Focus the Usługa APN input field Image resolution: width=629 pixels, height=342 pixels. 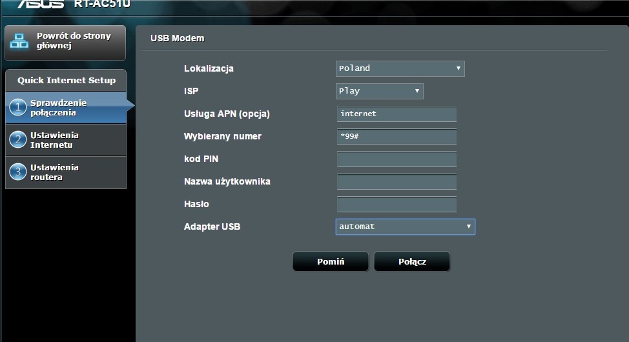click(x=397, y=114)
